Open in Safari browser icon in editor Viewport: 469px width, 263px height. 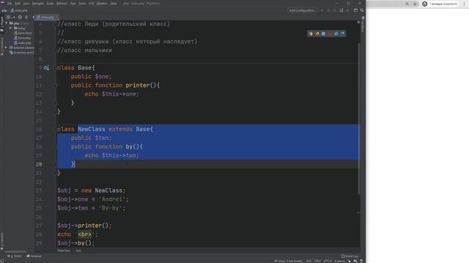(323, 34)
